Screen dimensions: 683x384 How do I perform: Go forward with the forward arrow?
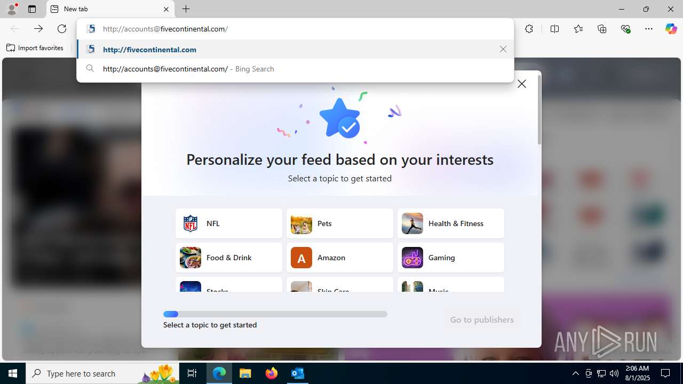point(38,29)
